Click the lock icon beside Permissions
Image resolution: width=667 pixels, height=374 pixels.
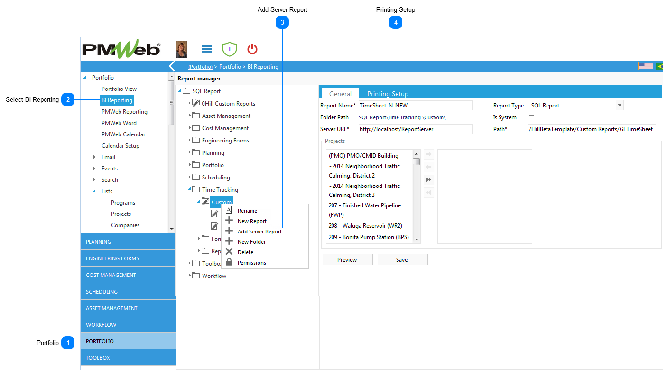click(229, 262)
